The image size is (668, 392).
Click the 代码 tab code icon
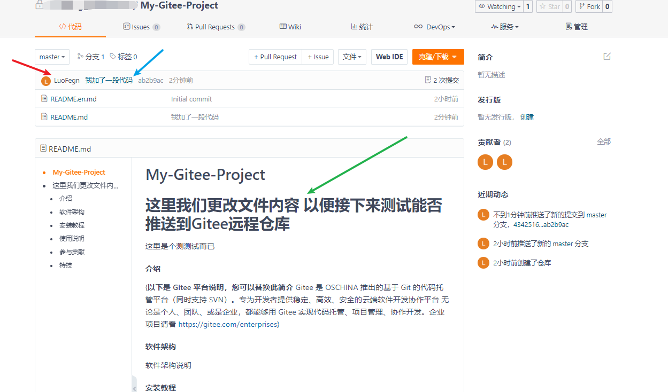click(x=63, y=27)
